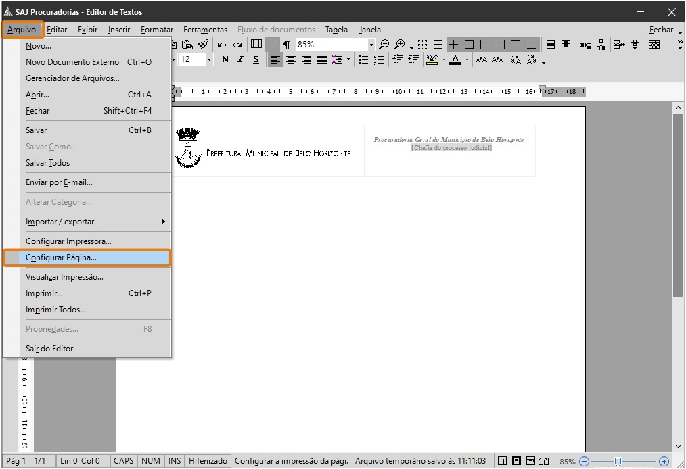
Task: Select the bulleted list icon
Action: coord(363,59)
